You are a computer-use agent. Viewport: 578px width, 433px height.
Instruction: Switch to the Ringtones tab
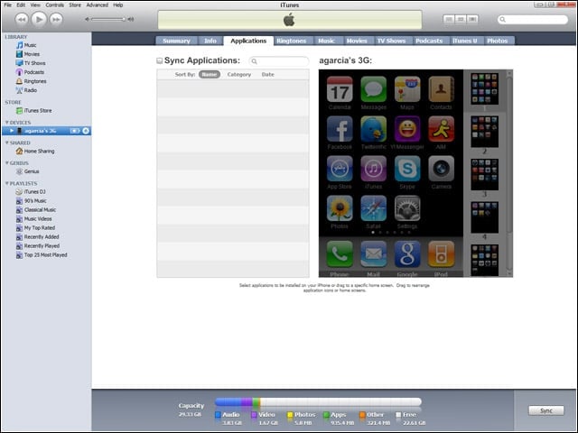click(292, 41)
